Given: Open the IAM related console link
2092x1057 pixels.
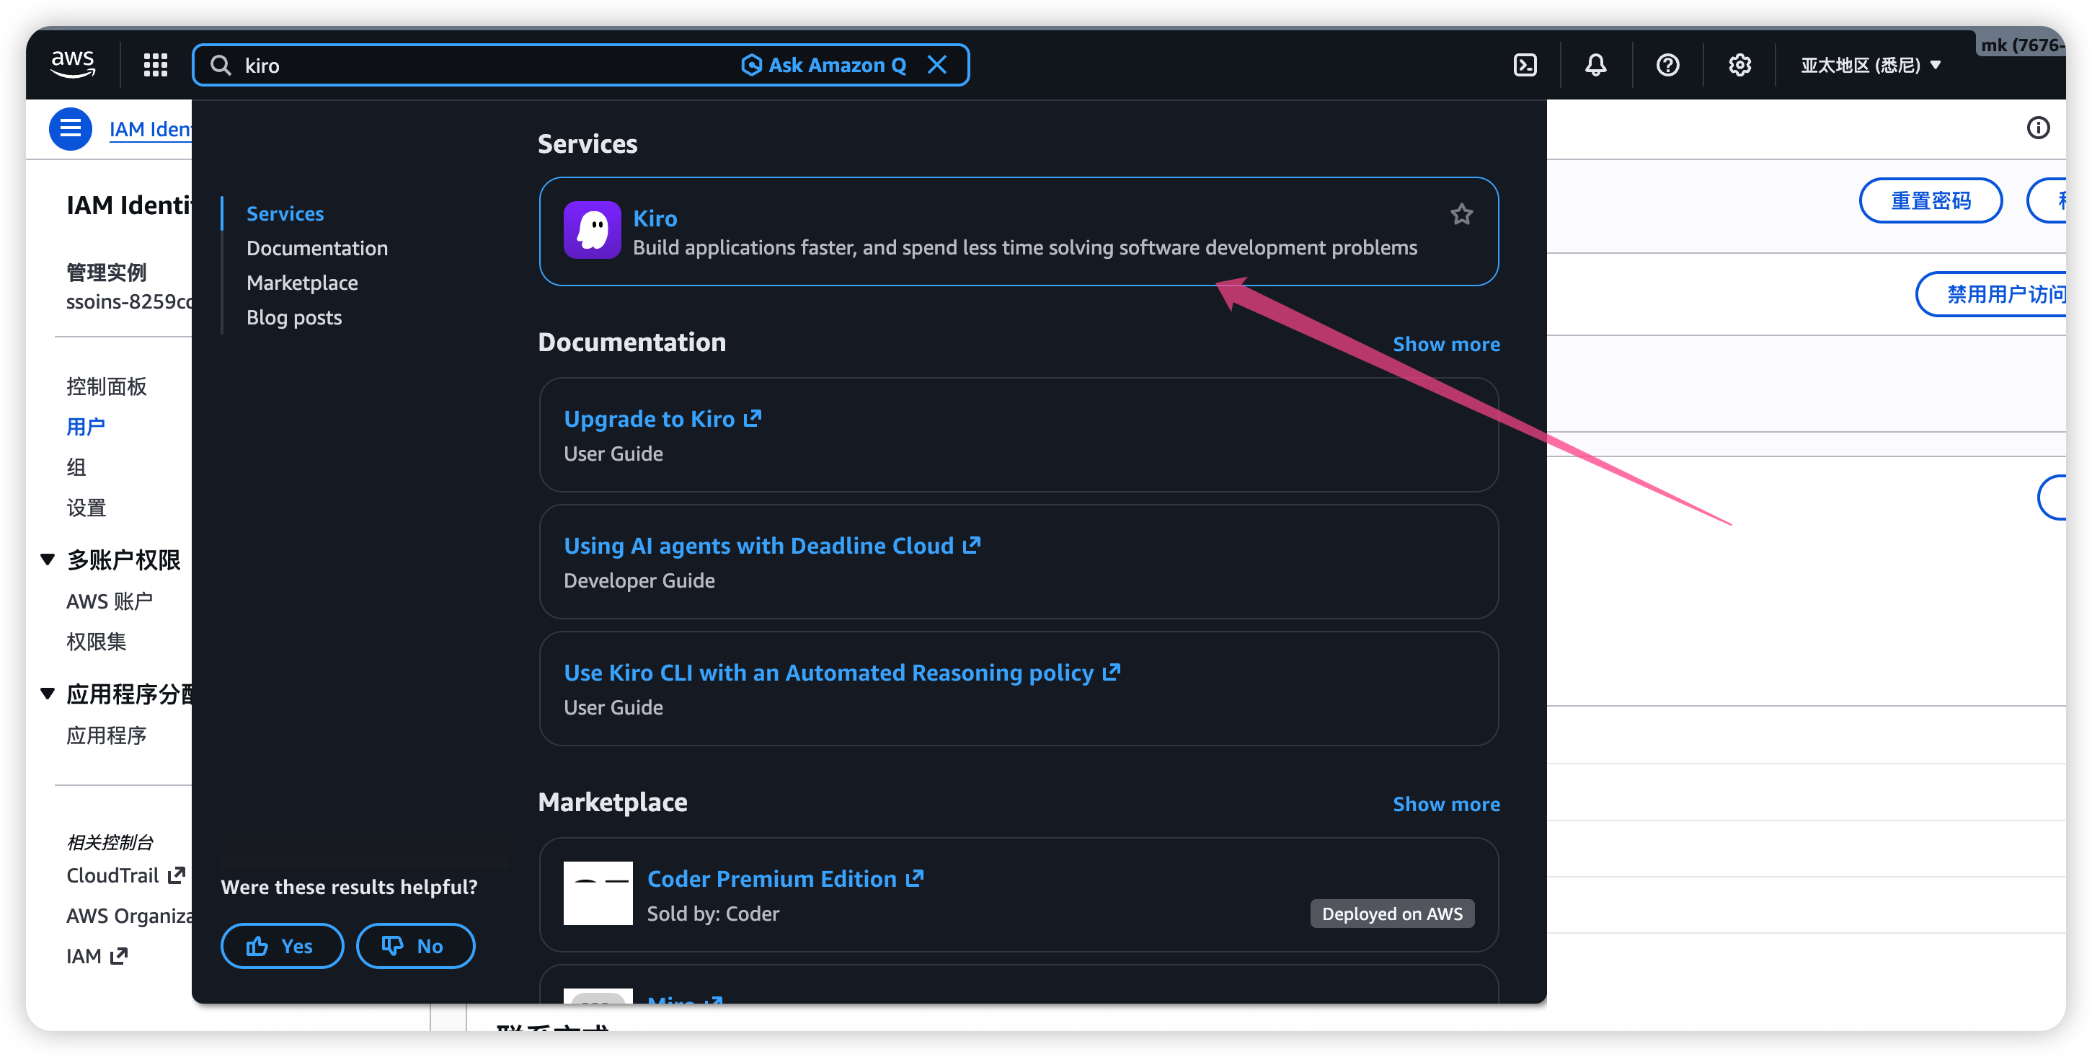Looking at the screenshot, I should 97,956.
